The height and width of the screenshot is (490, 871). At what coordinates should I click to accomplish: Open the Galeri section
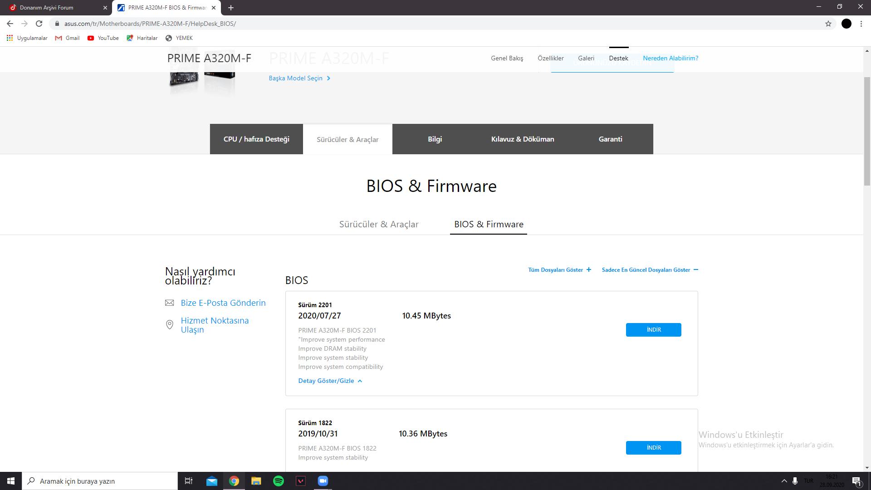pyautogui.click(x=586, y=58)
